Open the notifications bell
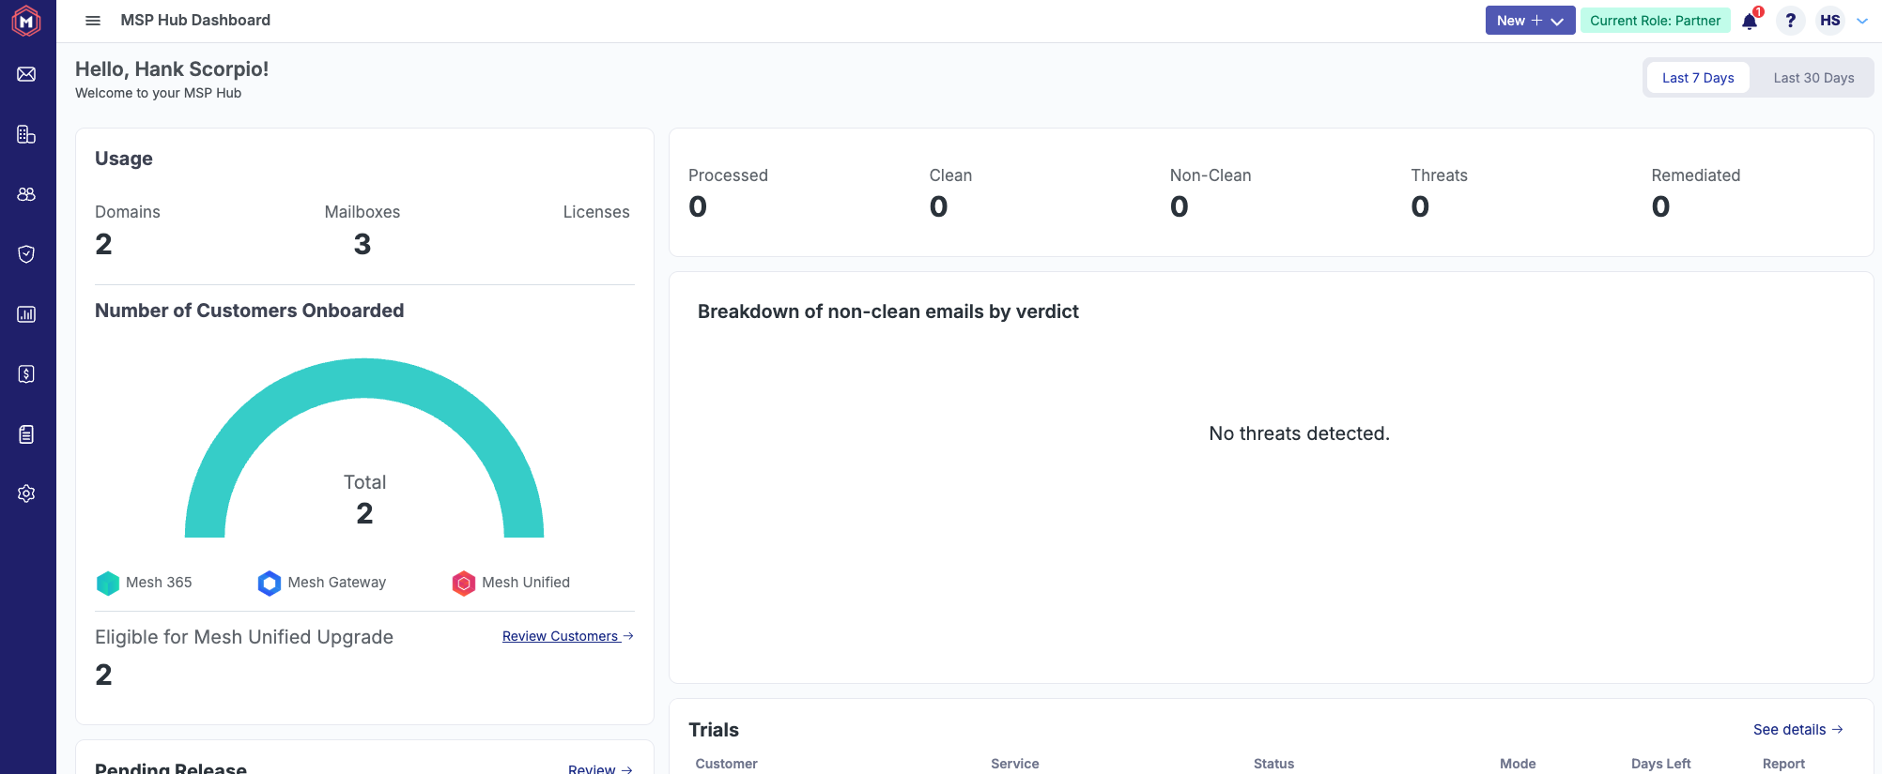 [1750, 21]
